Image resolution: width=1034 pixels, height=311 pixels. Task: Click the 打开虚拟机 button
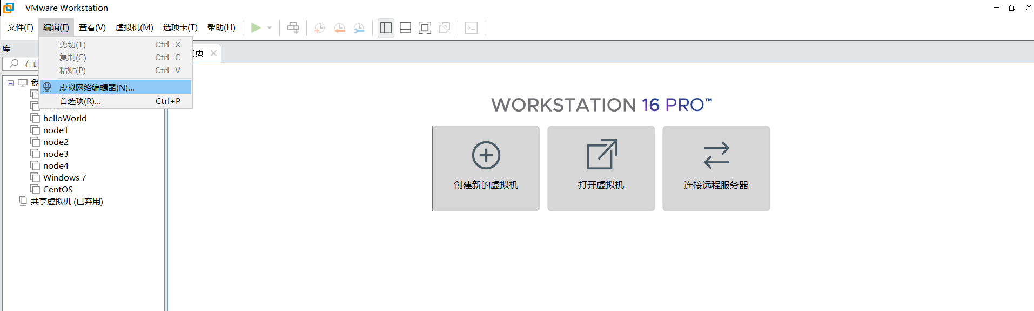tap(601, 168)
